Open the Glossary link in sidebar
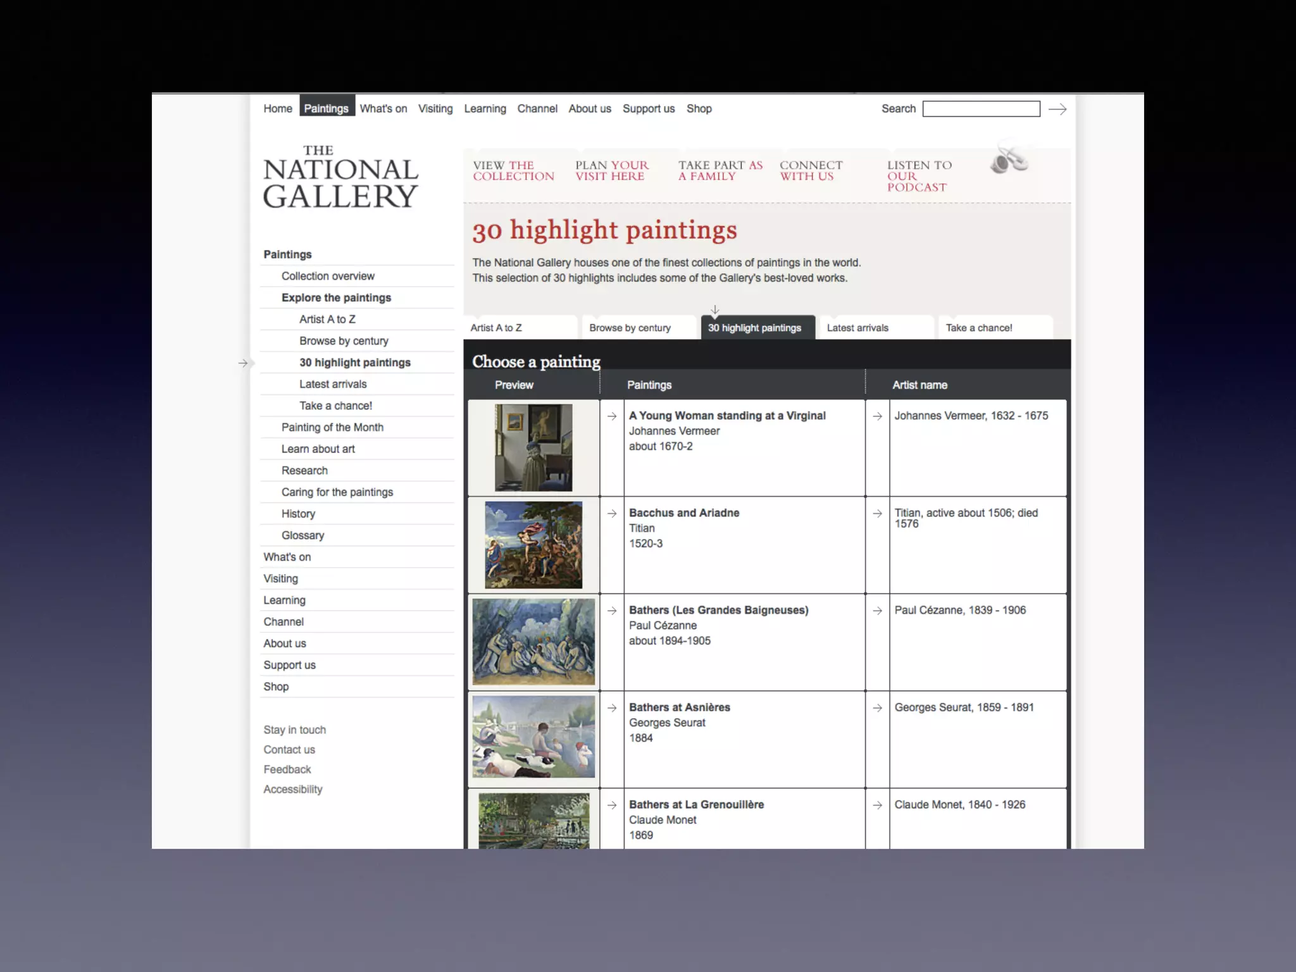 302,535
